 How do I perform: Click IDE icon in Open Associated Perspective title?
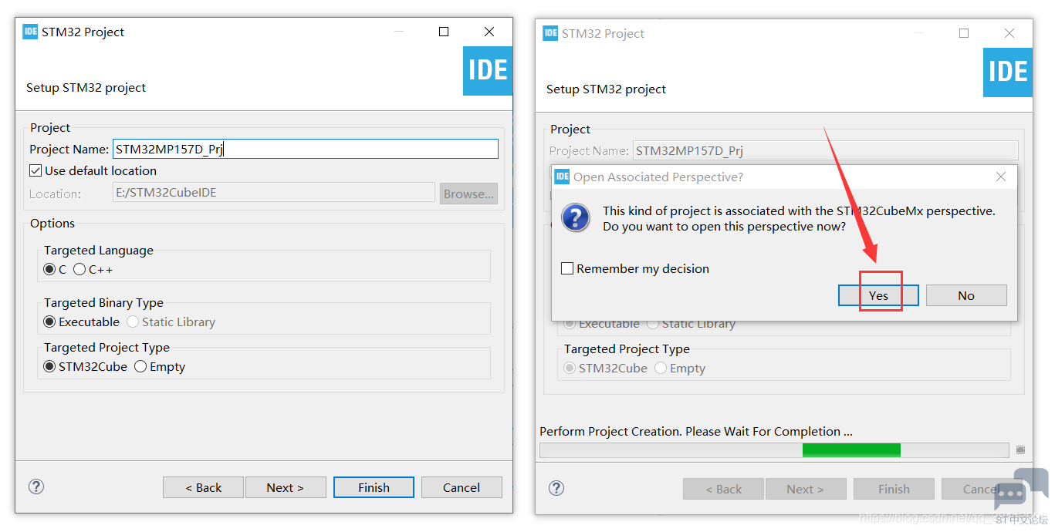pyautogui.click(x=563, y=177)
